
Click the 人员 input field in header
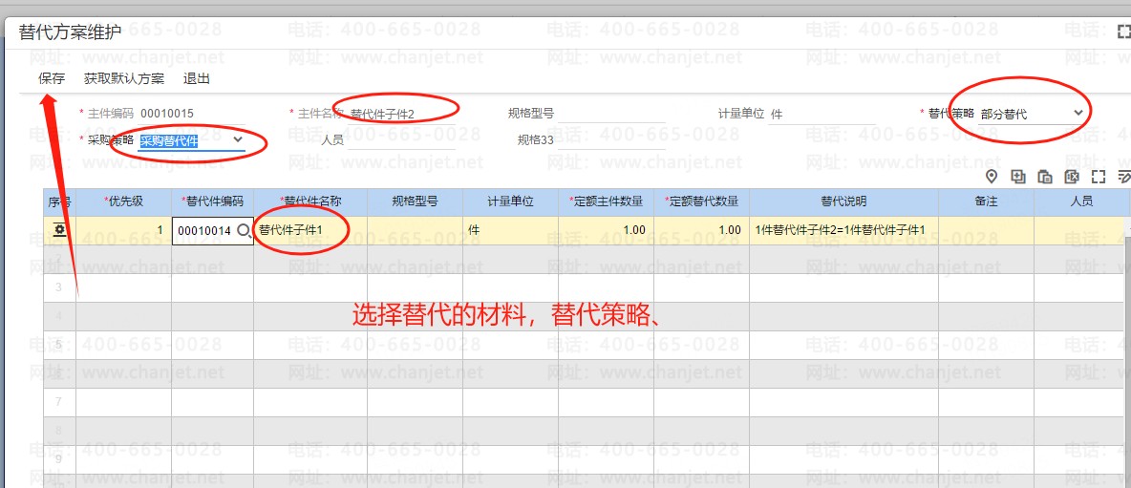tap(401, 140)
